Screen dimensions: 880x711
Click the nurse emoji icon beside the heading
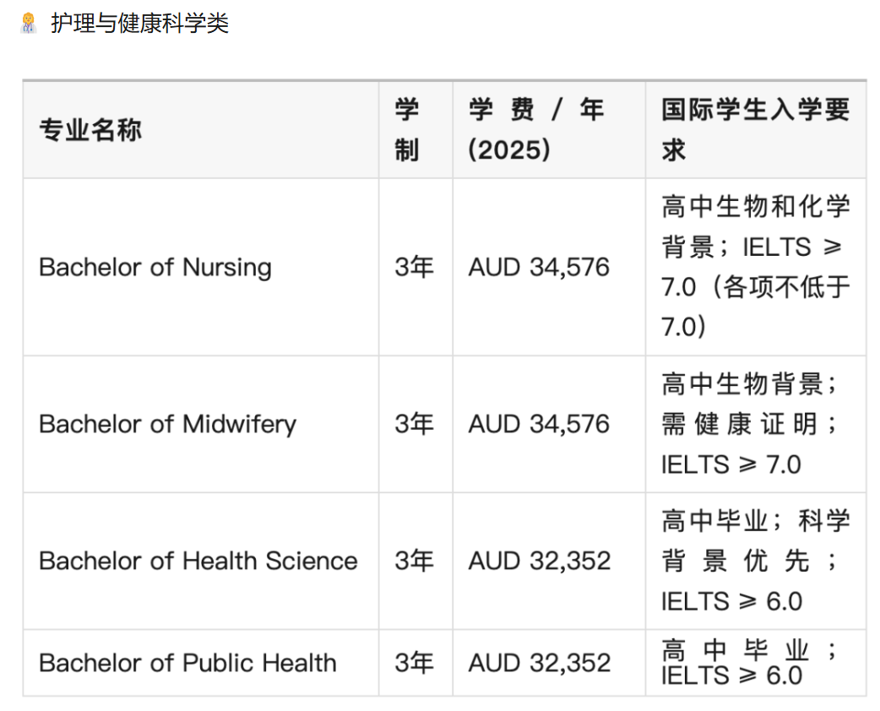tap(29, 23)
